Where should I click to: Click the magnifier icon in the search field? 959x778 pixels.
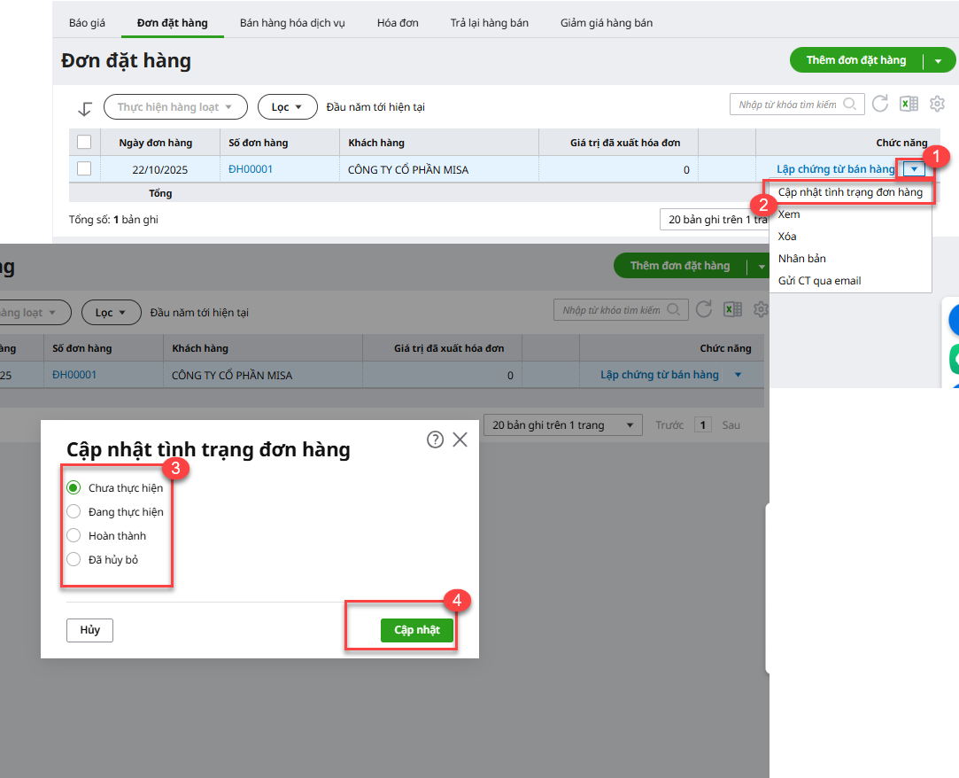coord(850,105)
